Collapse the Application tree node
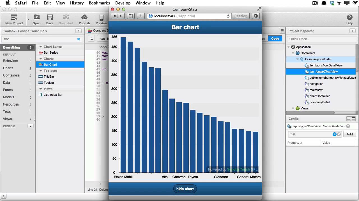This screenshot has width=359, height=201. click(x=289, y=47)
